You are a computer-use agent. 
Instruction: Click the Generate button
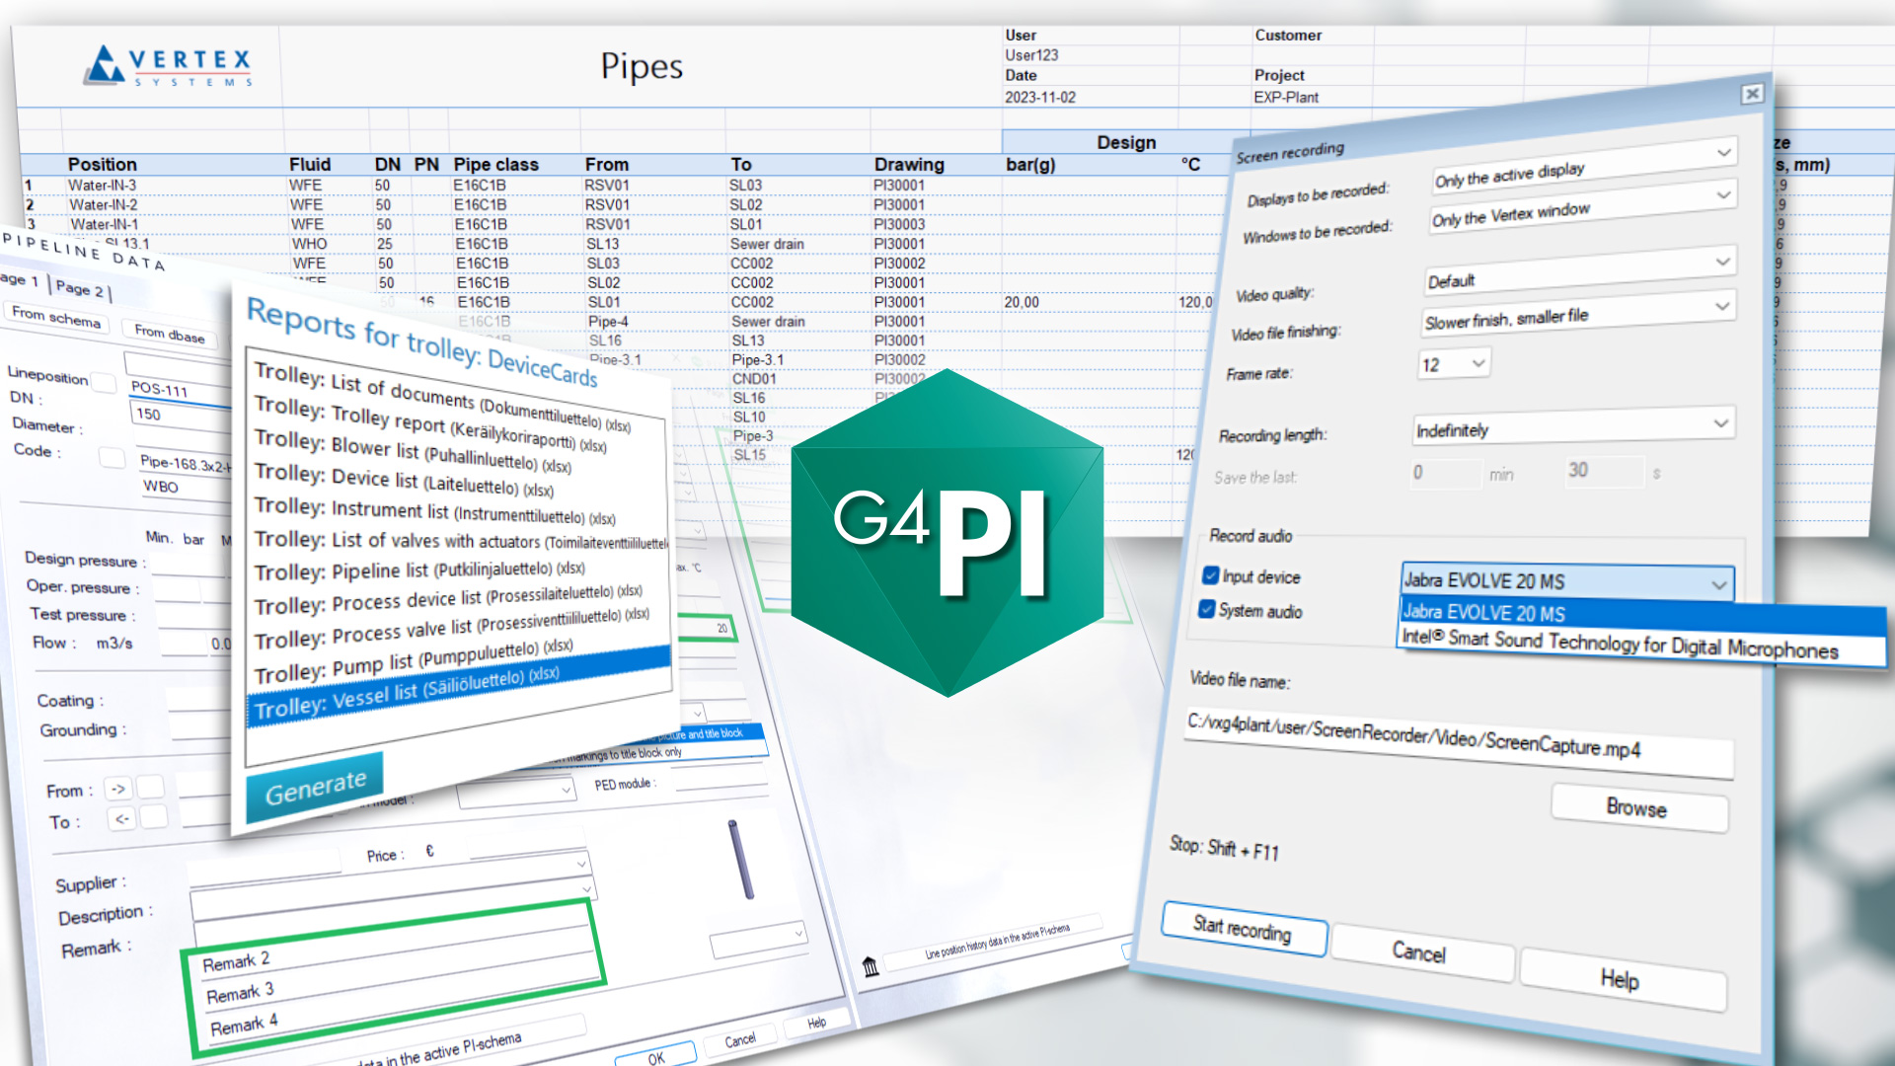316,787
